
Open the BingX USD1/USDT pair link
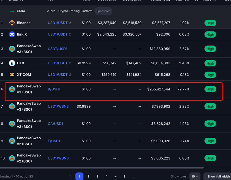point(57,34)
